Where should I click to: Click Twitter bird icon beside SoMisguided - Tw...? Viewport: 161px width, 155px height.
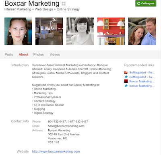click(126, 77)
